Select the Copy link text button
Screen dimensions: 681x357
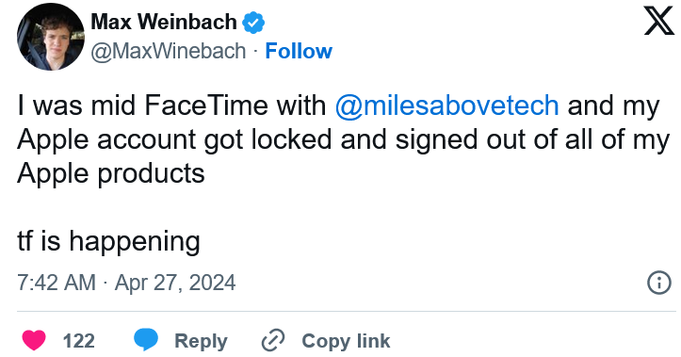click(346, 341)
